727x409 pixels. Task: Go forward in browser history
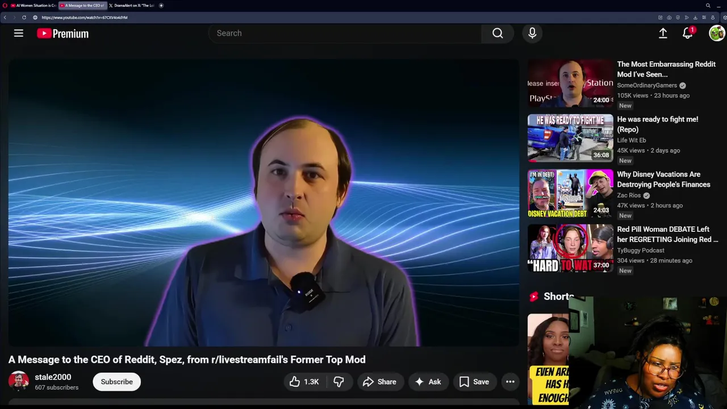(14, 18)
